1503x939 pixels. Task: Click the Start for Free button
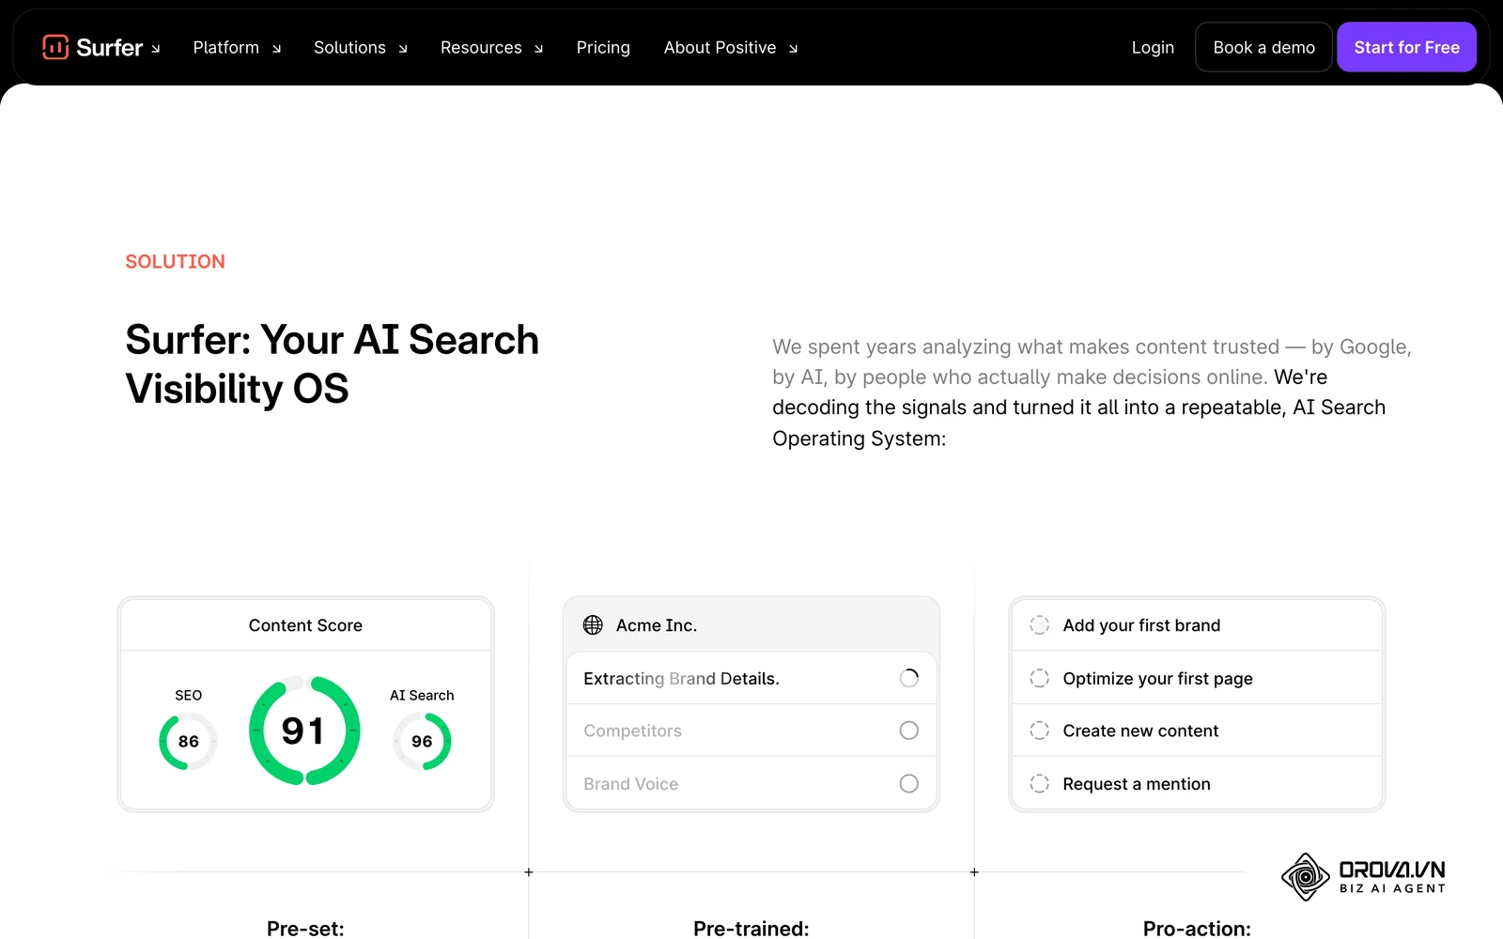[1406, 47]
